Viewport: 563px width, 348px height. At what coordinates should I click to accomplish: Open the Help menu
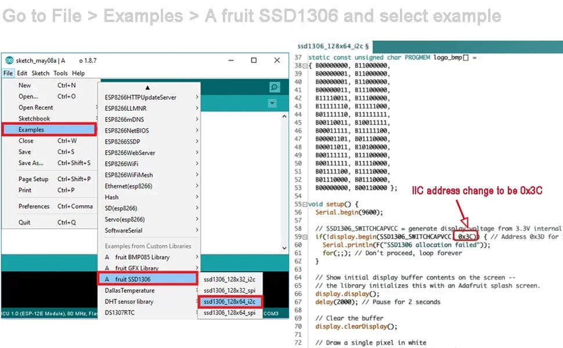tap(78, 73)
